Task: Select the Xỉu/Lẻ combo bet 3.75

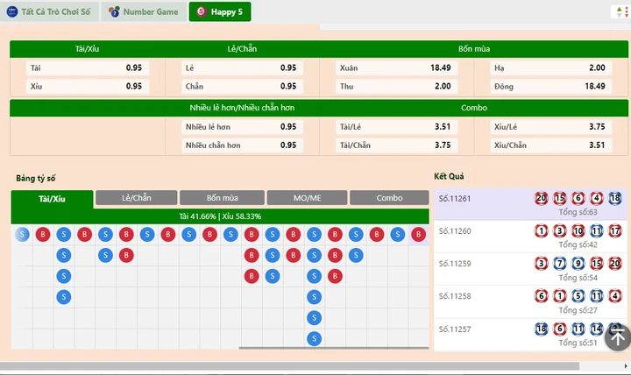Action: click(549, 126)
